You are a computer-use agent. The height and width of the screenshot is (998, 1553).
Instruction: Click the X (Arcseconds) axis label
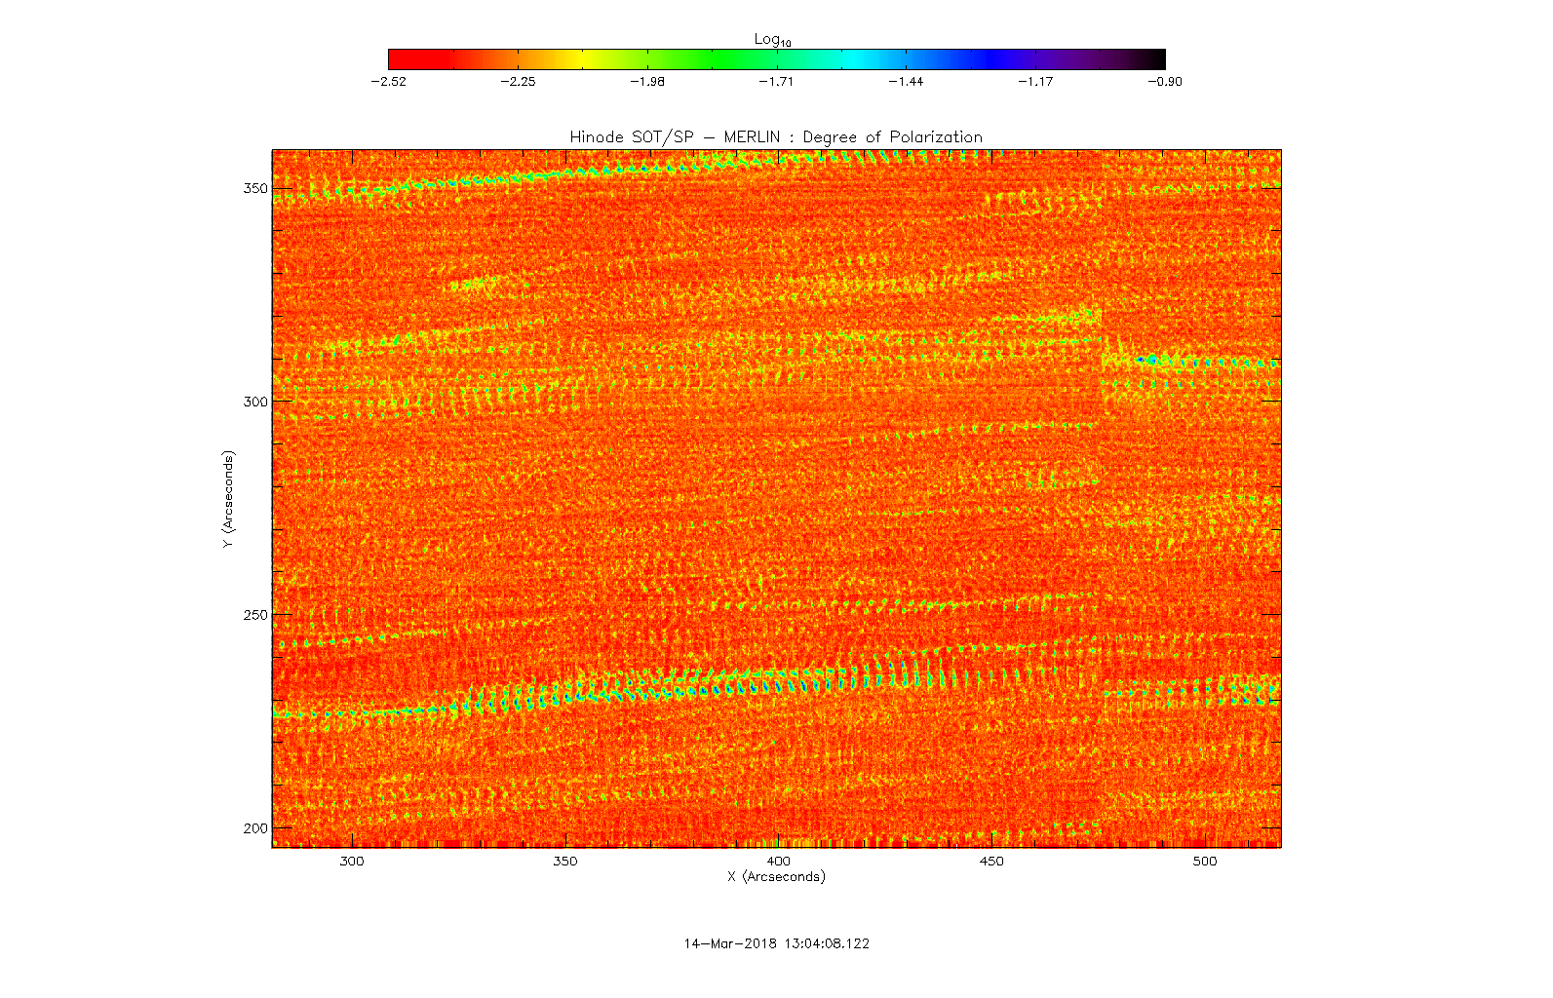776,877
